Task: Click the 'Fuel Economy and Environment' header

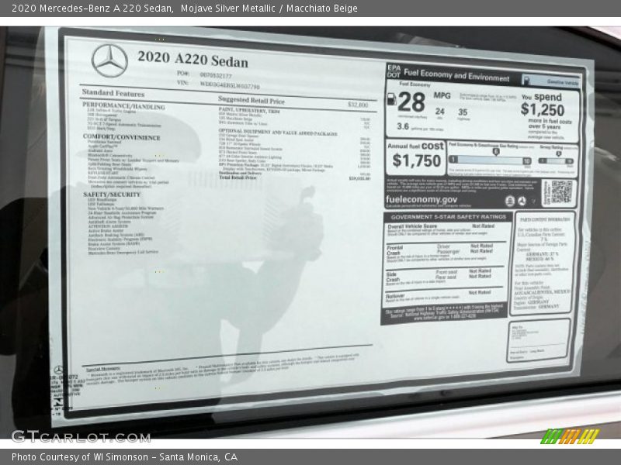Action: [456, 74]
